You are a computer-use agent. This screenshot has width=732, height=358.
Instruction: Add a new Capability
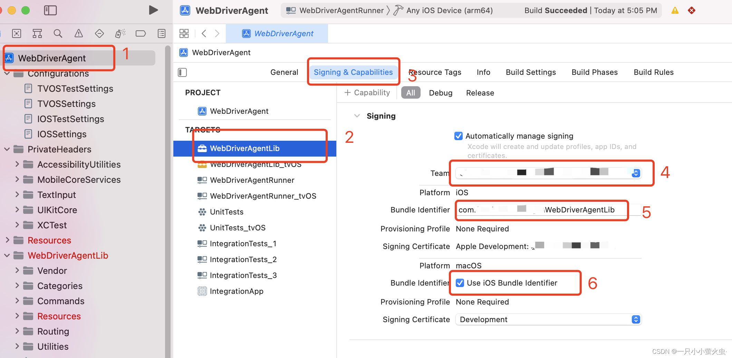coord(367,93)
